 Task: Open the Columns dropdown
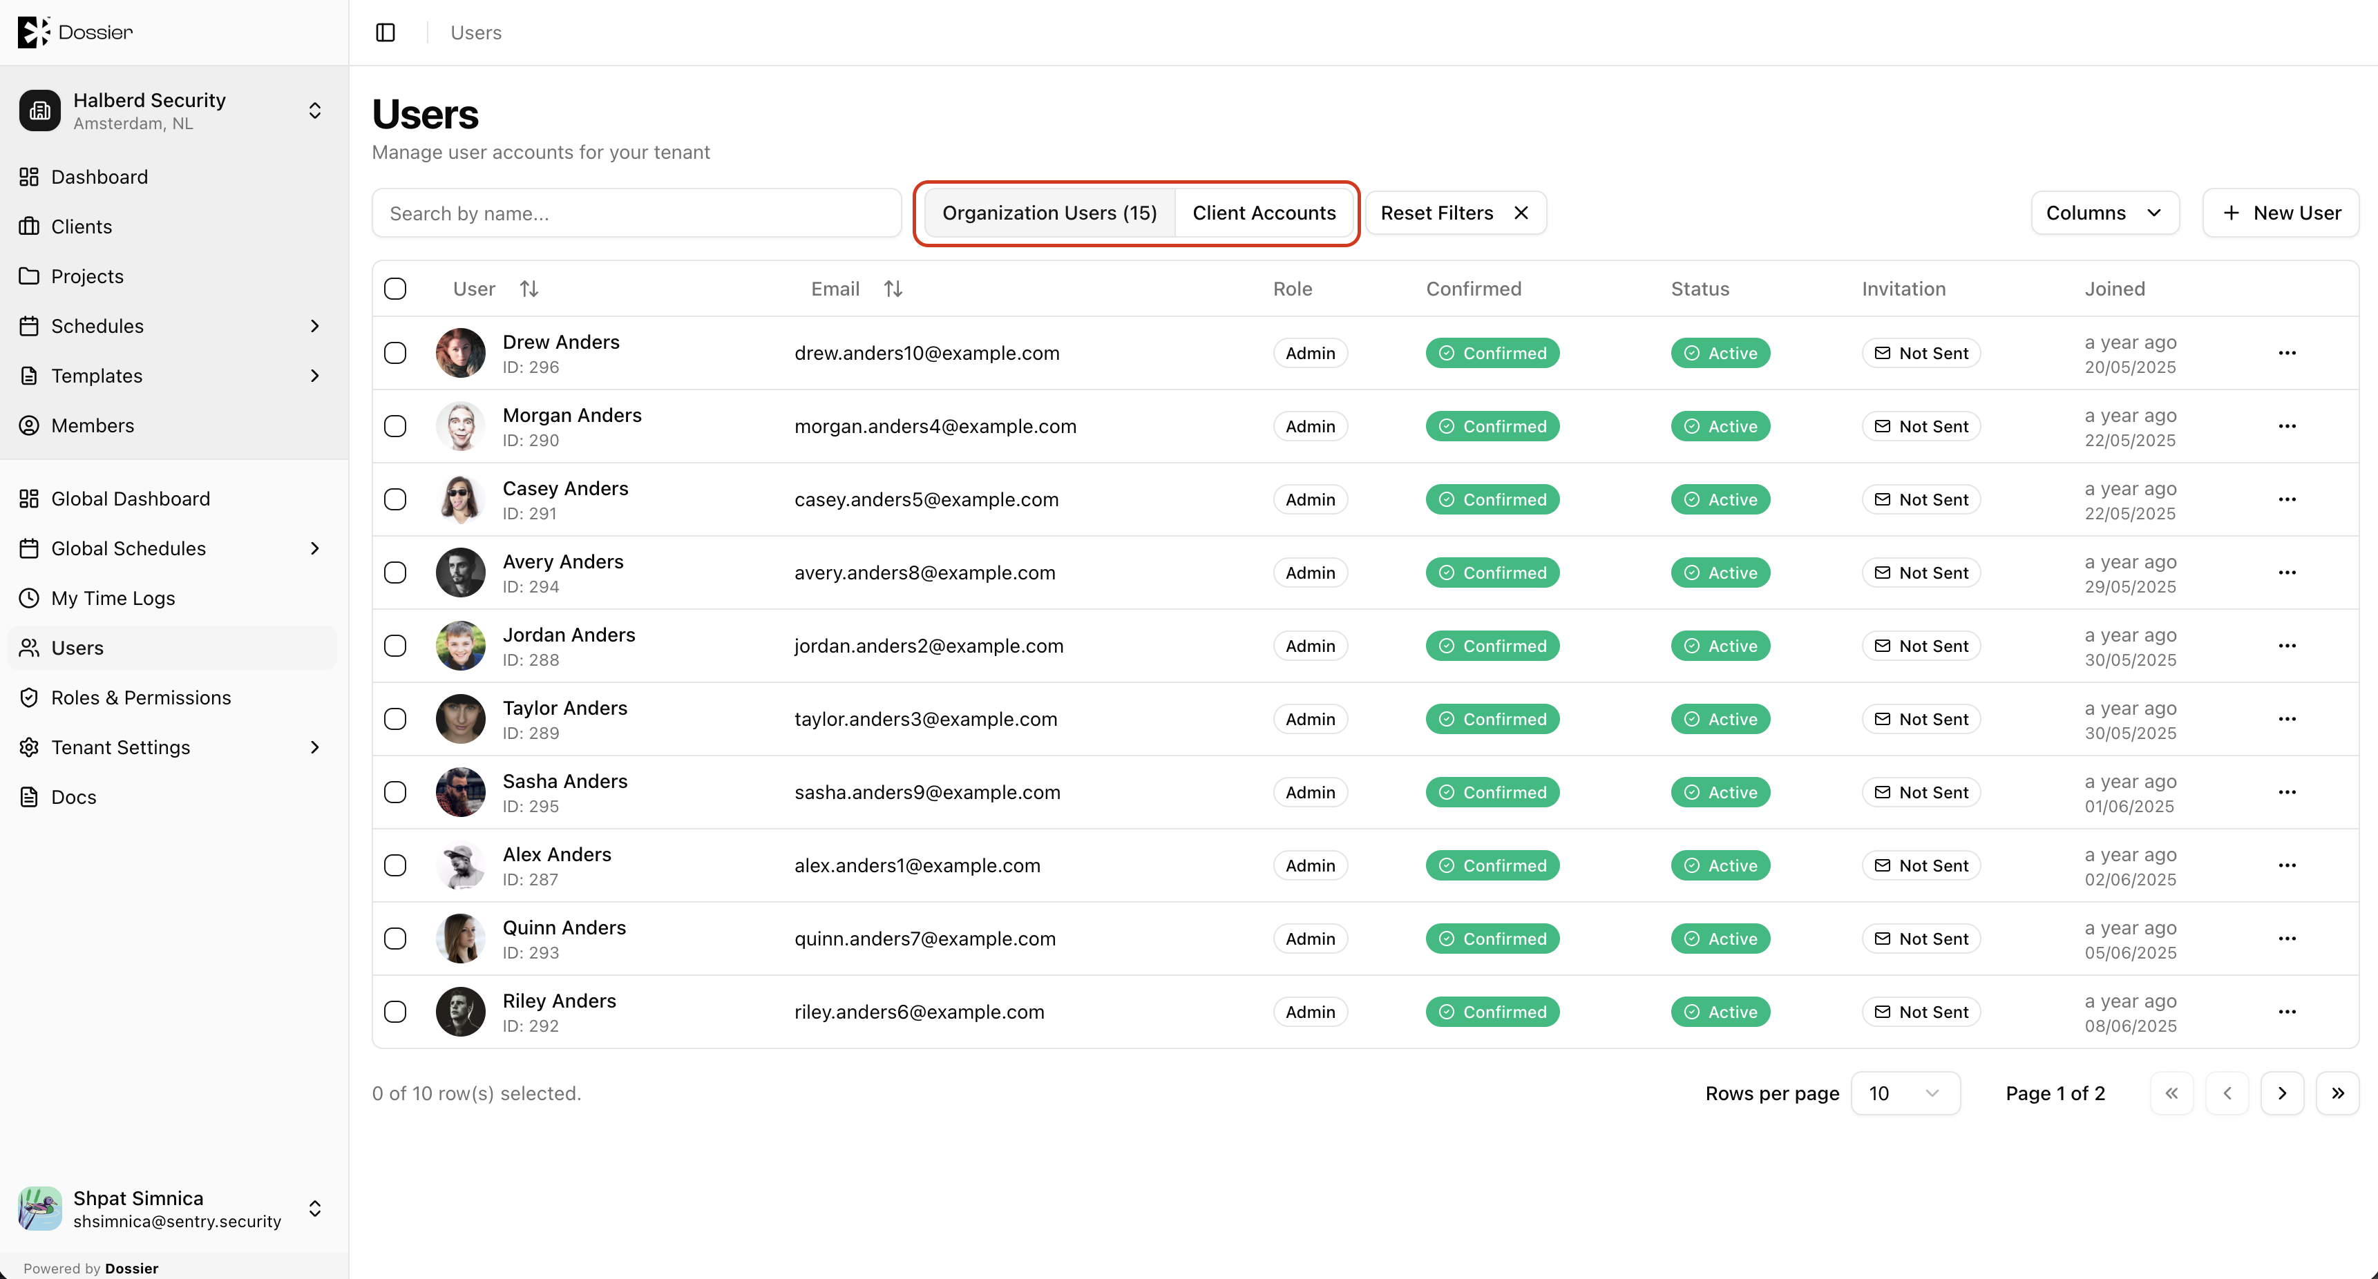click(x=2104, y=213)
